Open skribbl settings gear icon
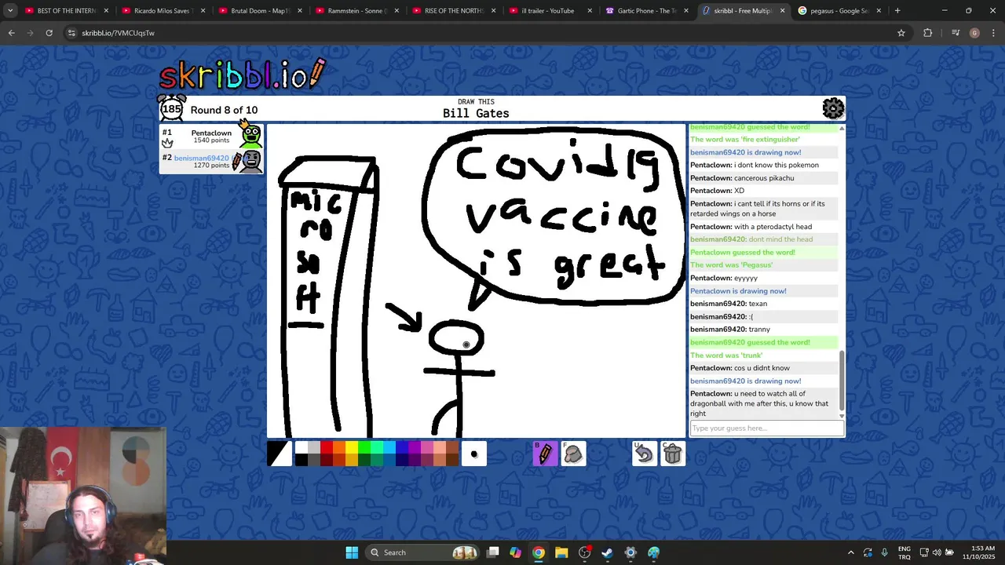 click(x=833, y=108)
